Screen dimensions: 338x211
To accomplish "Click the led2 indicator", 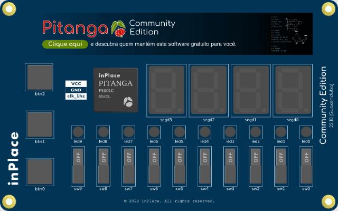I will (x=256, y=132).
